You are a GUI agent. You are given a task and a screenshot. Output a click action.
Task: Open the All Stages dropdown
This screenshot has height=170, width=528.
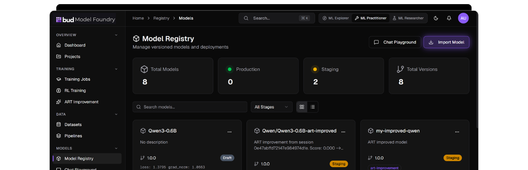[x=272, y=107]
